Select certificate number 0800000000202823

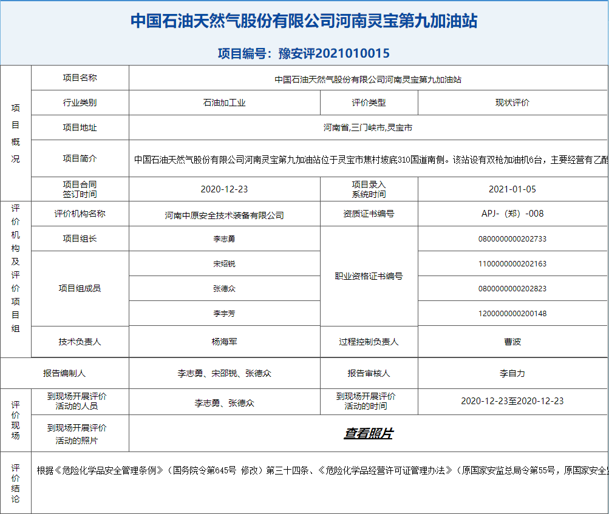[512, 288]
